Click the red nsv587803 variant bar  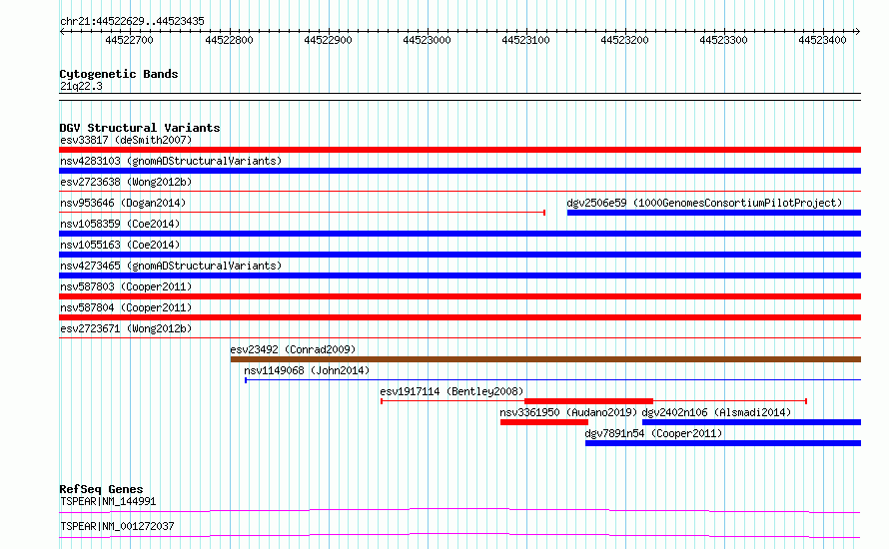(459, 296)
